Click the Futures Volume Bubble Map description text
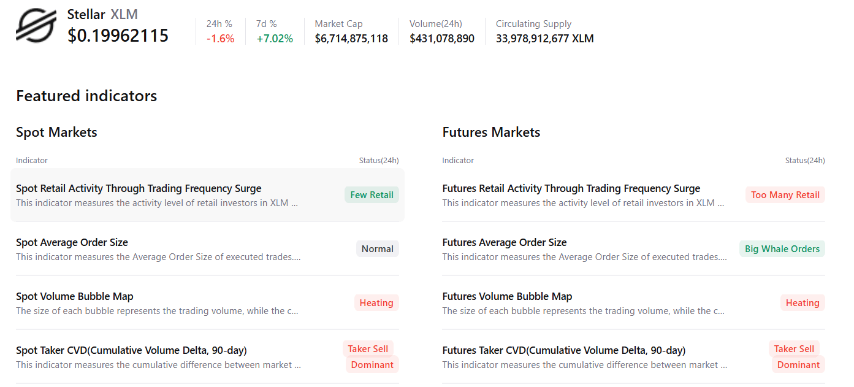 584,311
